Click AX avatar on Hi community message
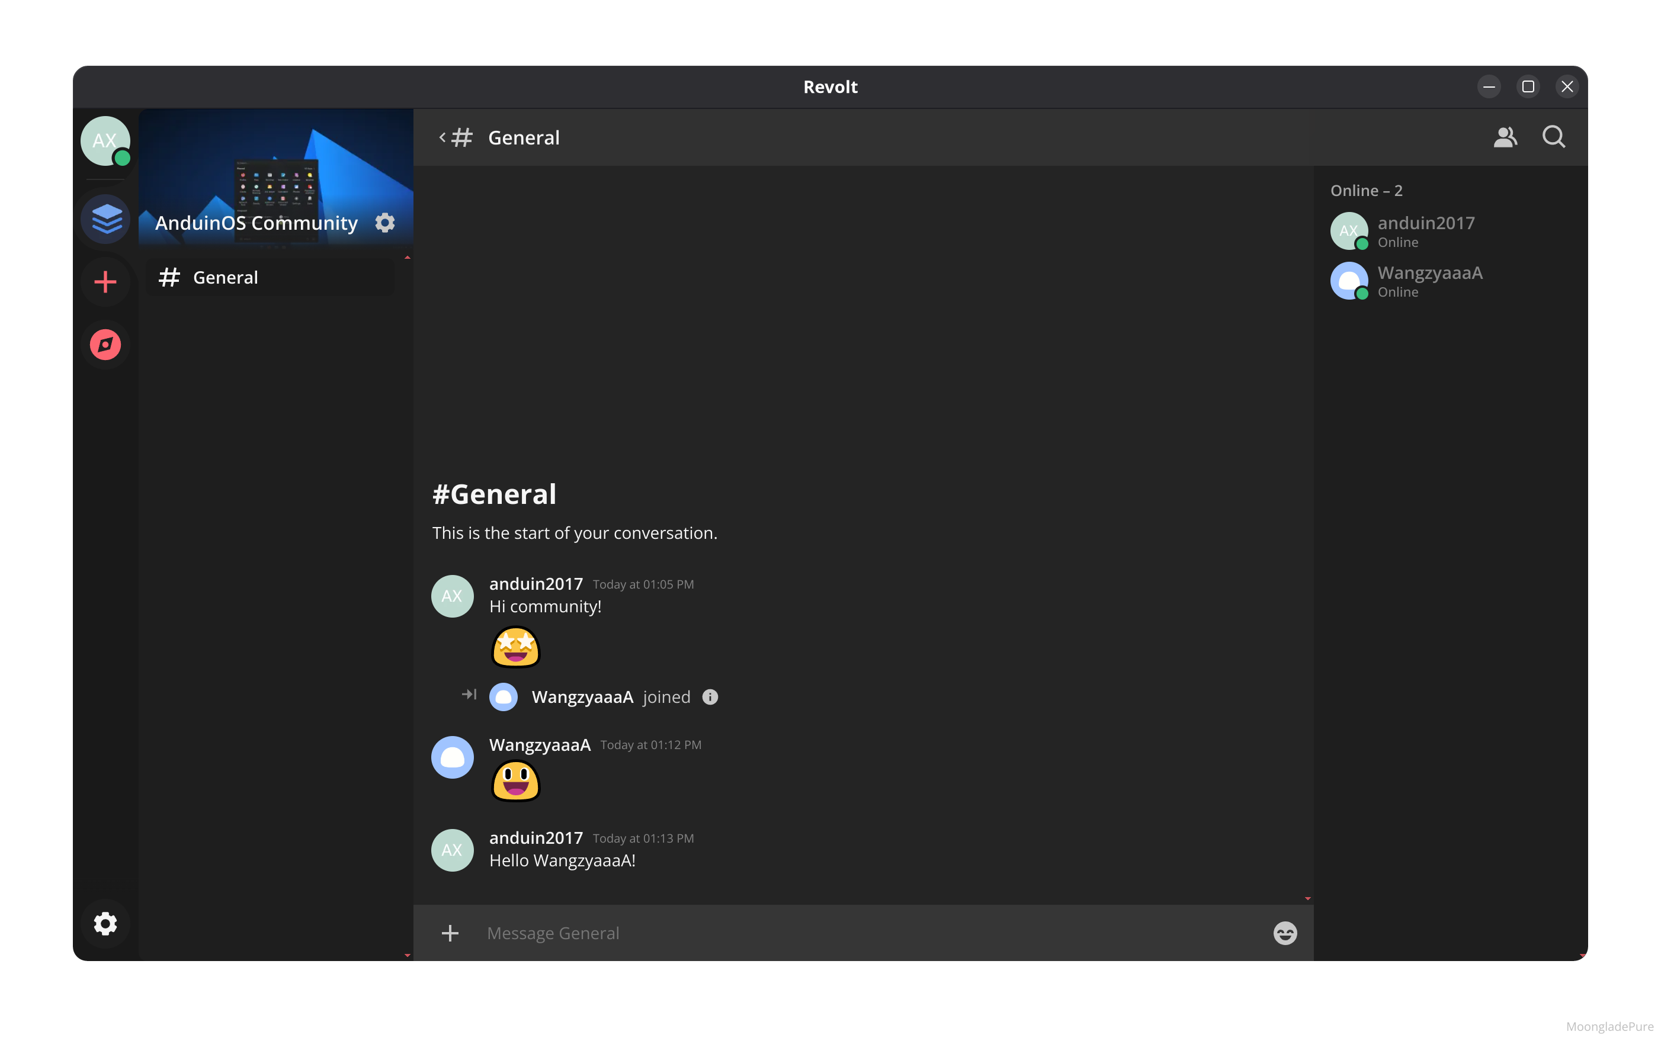 (x=453, y=596)
